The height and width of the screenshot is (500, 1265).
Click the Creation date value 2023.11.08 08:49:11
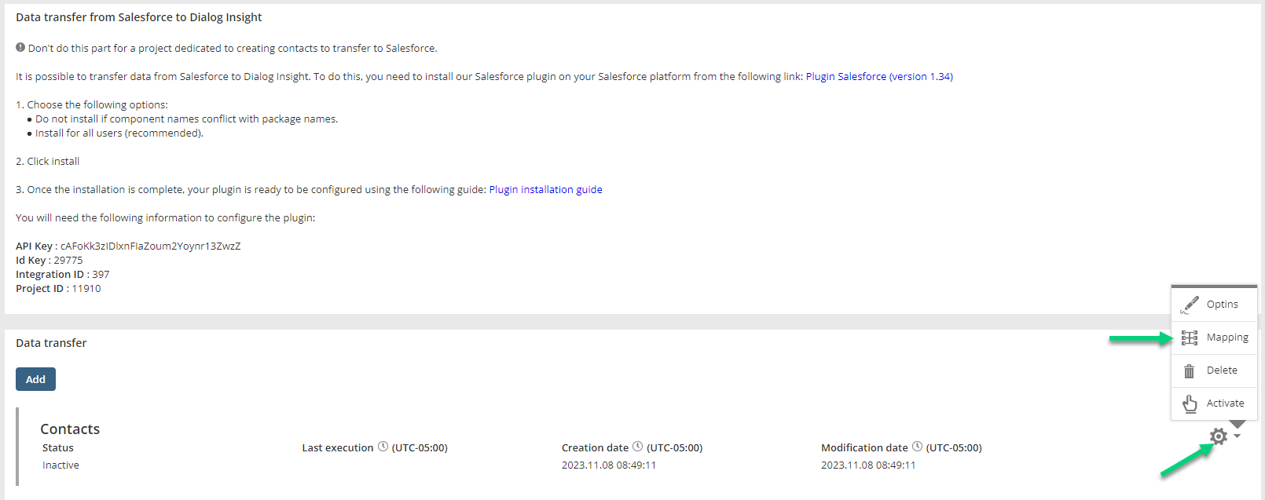pos(609,465)
